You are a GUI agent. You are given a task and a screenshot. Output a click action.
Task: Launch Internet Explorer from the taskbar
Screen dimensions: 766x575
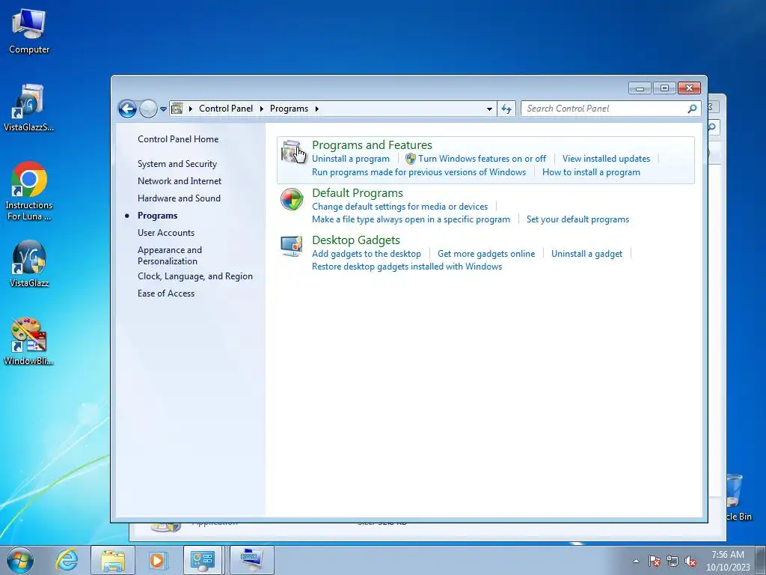[x=67, y=560]
